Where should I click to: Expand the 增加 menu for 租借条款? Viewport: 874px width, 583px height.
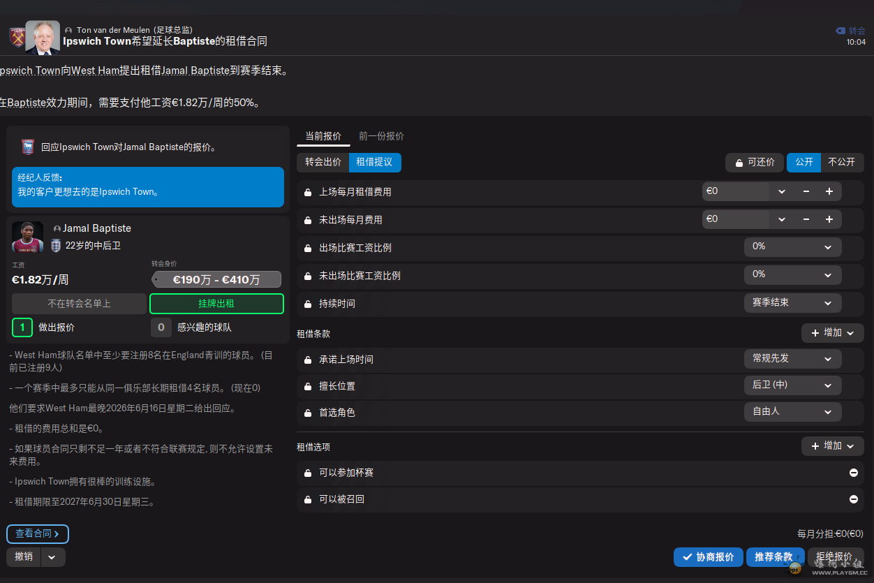(832, 333)
